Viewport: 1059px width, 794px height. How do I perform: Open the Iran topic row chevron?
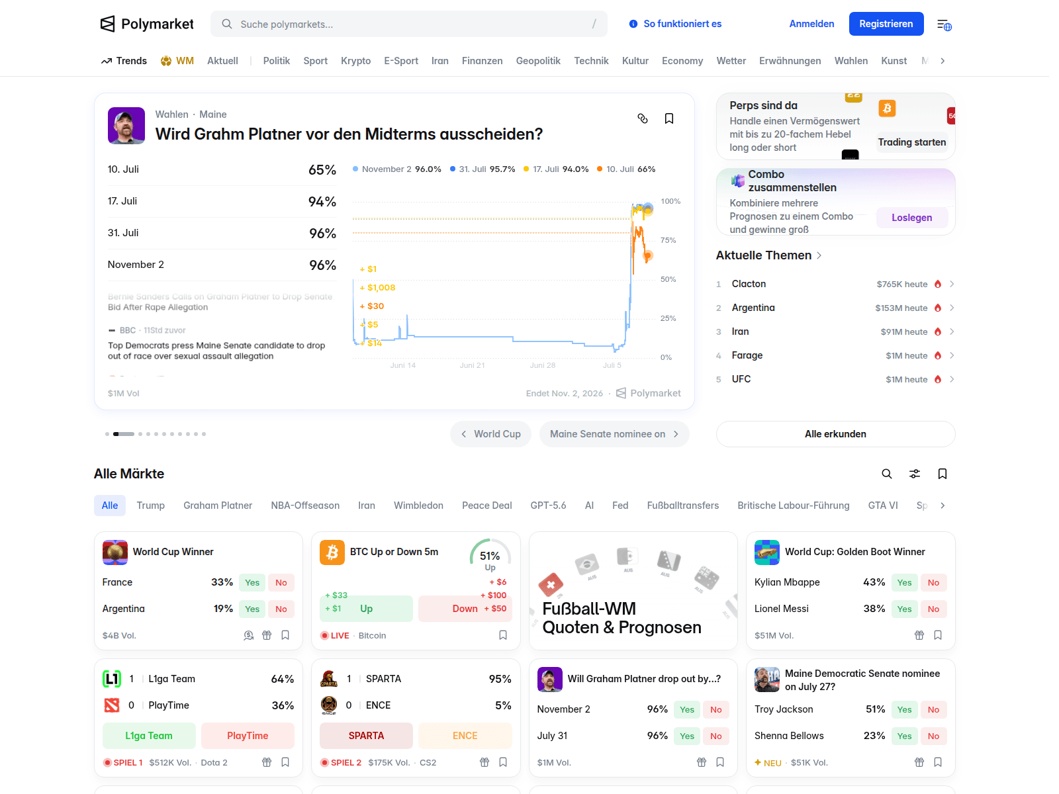pos(952,331)
